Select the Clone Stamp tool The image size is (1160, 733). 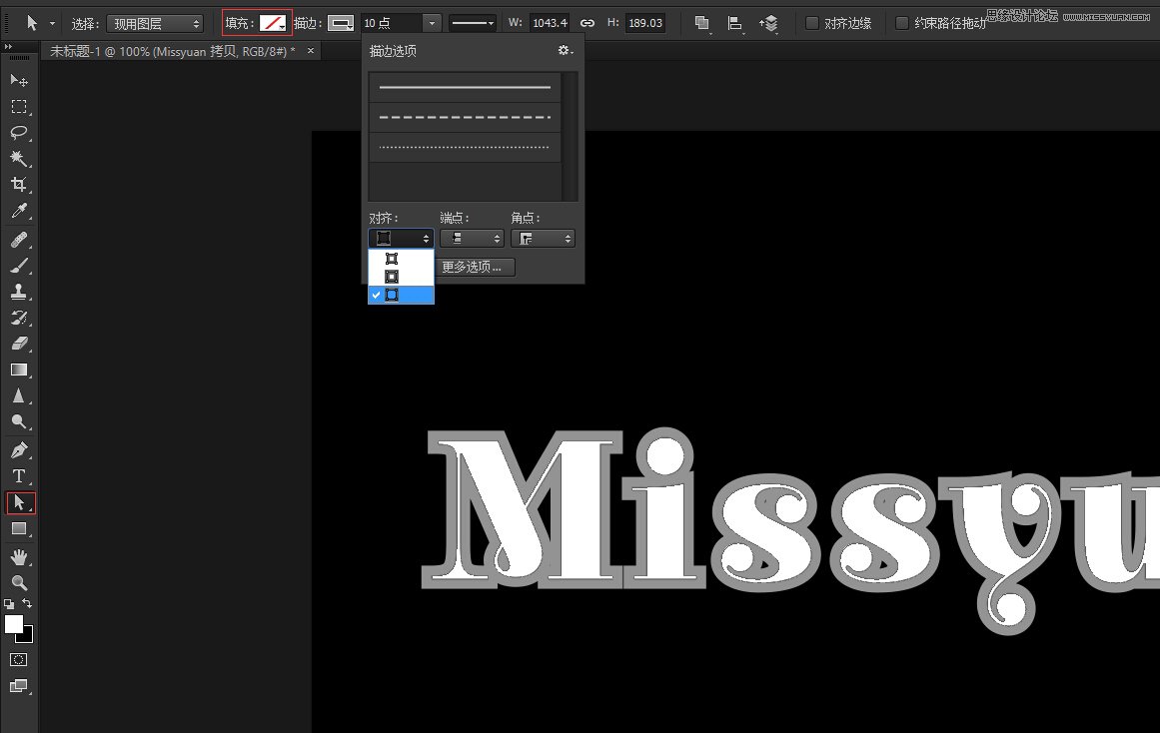pyautogui.click(x=19, y=292)
